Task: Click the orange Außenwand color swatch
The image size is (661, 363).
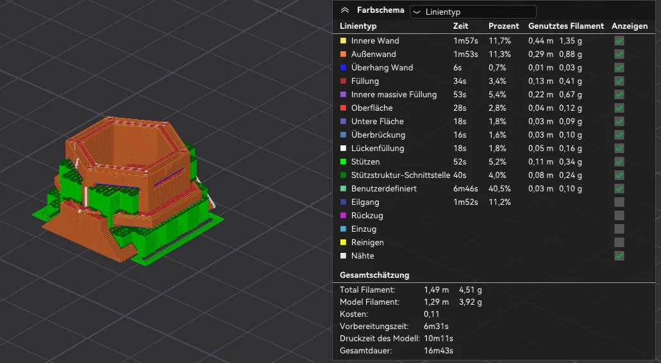Action: [x=343, y=54]
